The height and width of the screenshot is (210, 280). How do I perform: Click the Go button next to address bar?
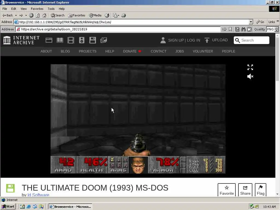coord(260,22)
